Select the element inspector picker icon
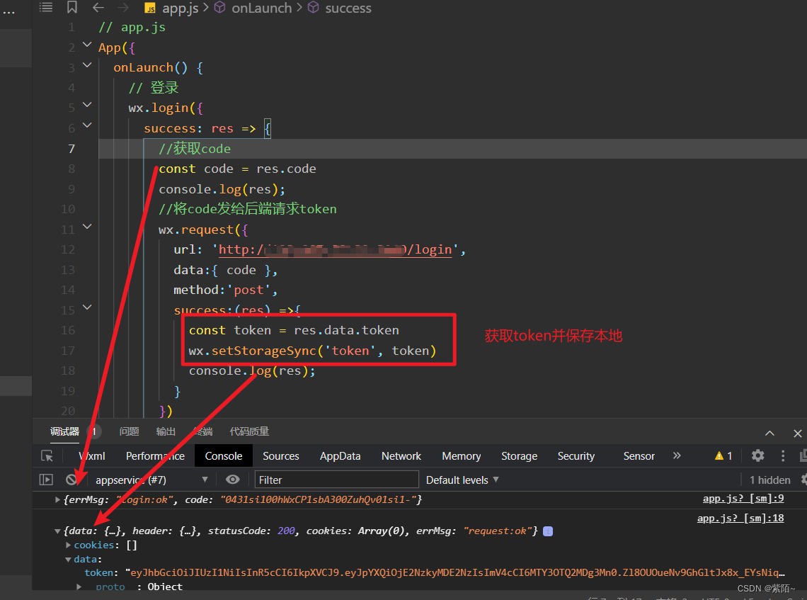 click(47, 455)
